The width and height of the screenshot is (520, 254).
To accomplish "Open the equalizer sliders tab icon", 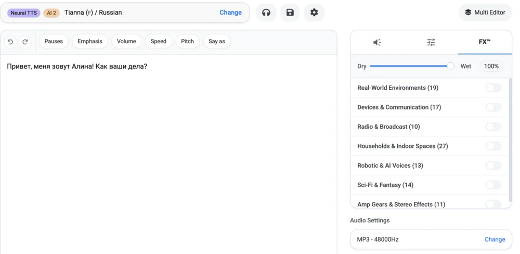I will pyautogui.click(x=431, y=42).
